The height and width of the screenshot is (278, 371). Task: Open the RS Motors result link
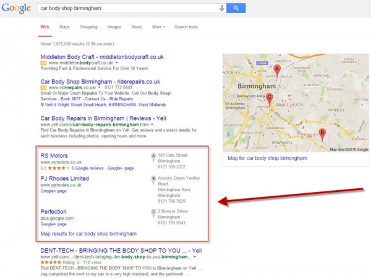(x=54, y=155)
